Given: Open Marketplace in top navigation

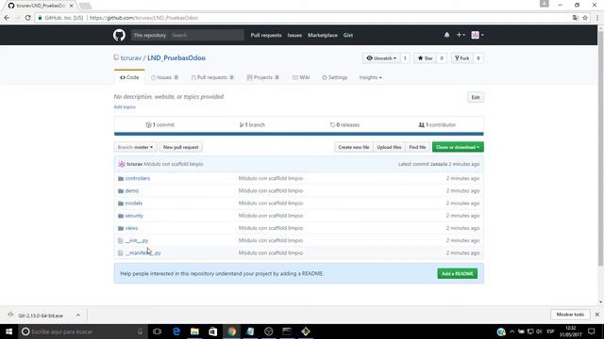Looking at the screenshot, I should [323, 35].
